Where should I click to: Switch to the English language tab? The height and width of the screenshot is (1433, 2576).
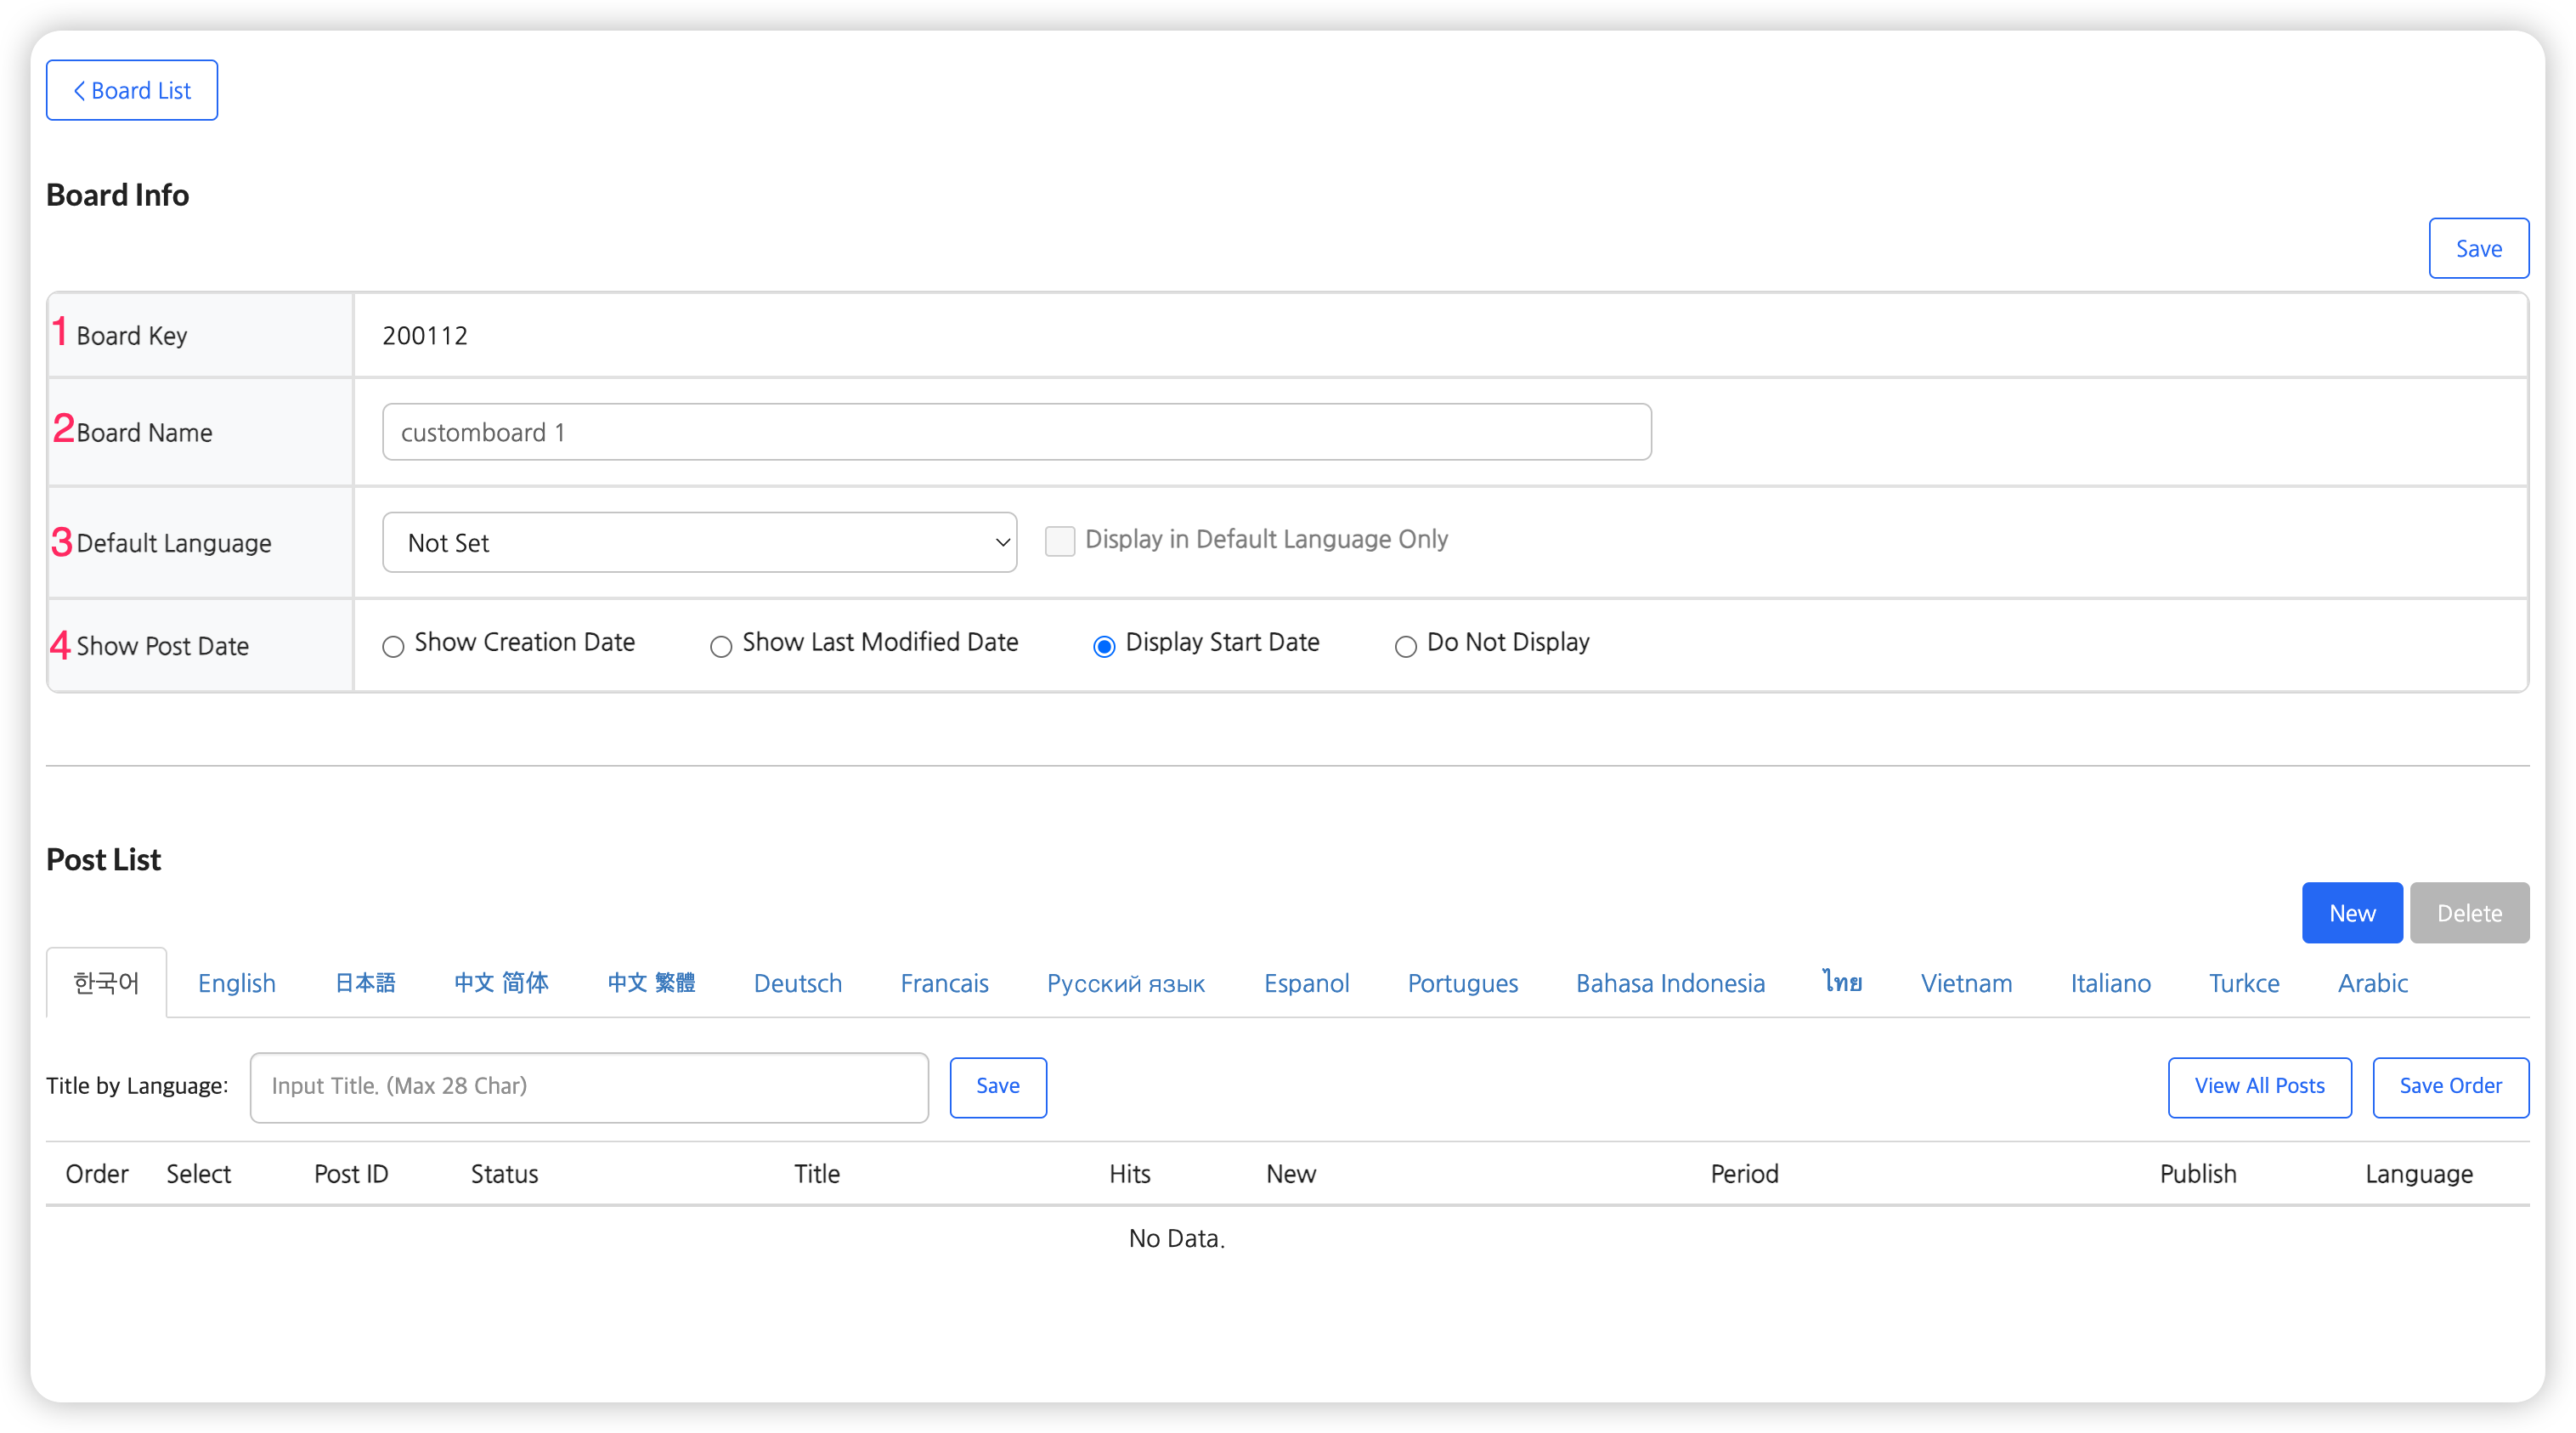[236, 983]
